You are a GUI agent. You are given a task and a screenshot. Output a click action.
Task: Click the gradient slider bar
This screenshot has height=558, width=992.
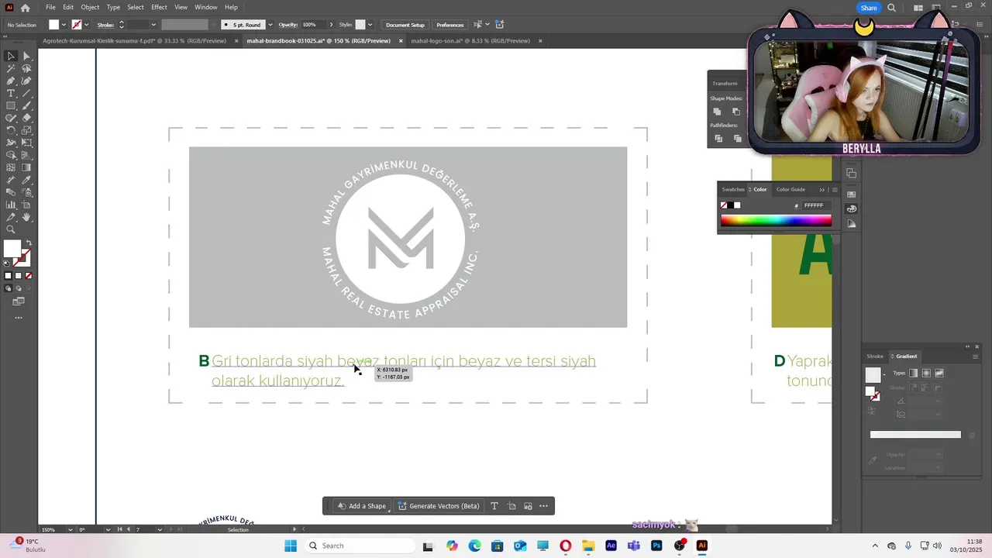[915, 435]
